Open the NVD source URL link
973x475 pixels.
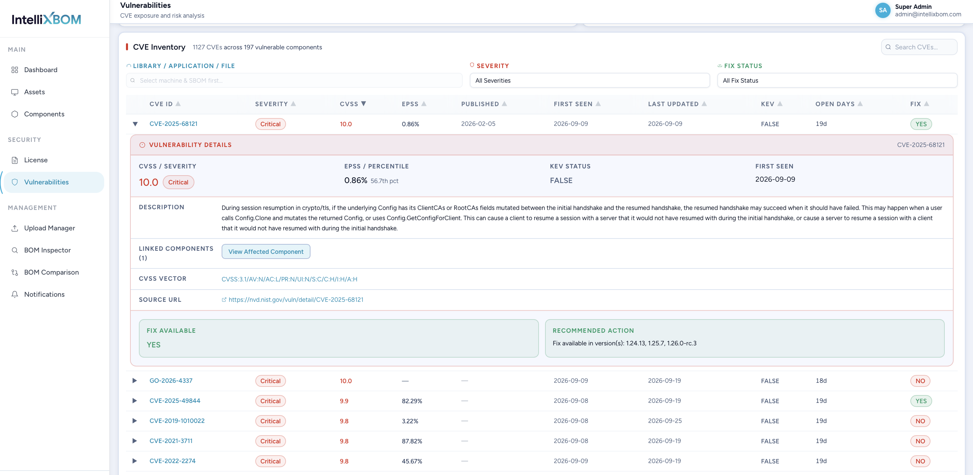click(296, 299)
